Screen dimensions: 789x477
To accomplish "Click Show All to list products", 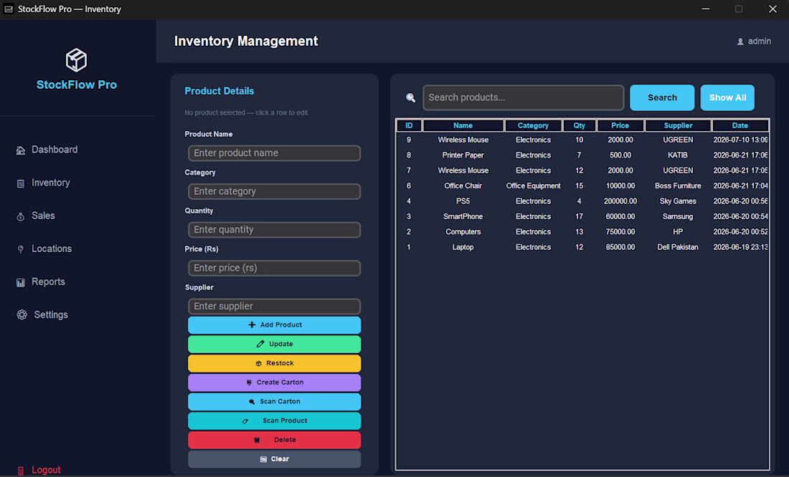I will tap(727, 97).
